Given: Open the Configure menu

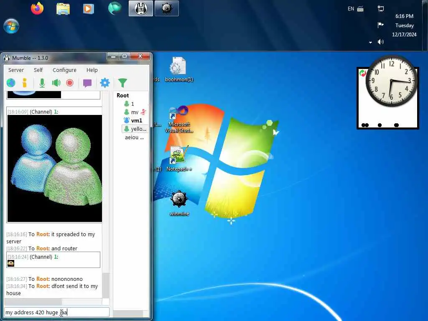Looking at the screenshot, I should click(x=64, y=70).
